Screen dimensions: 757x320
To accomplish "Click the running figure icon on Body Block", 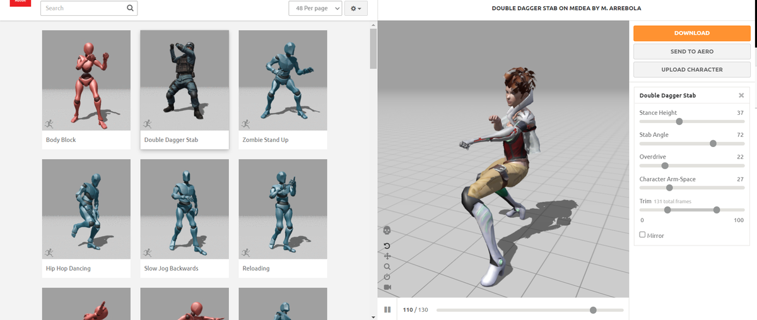I will point(49,123).
